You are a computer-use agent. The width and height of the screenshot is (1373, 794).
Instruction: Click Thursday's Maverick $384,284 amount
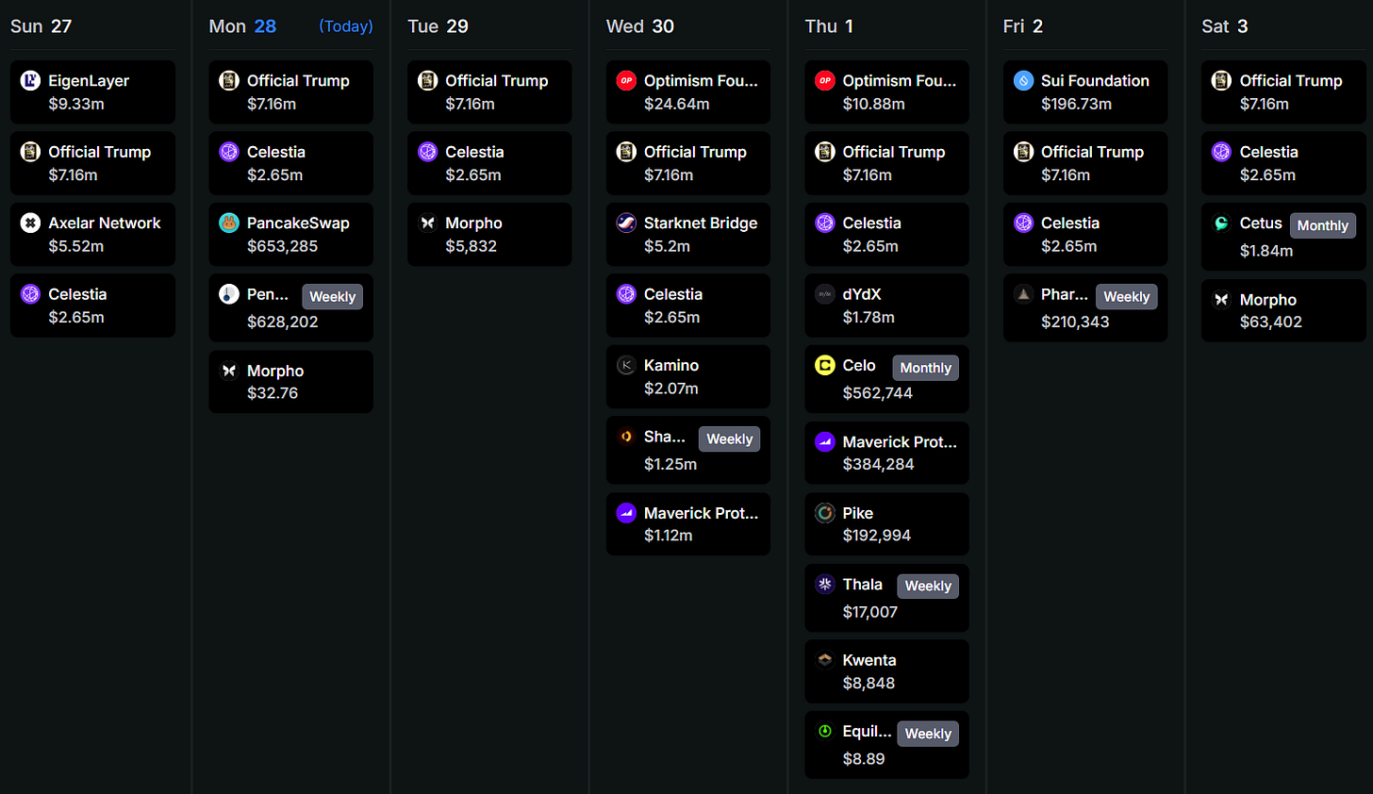[878, 464]
